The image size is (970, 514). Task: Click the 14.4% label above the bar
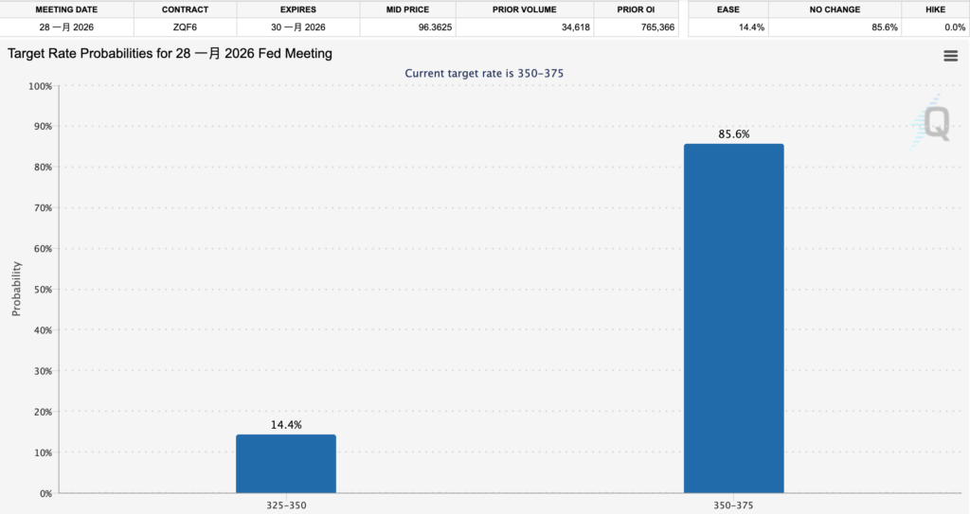pyautogui.click(x=285, y=425)
